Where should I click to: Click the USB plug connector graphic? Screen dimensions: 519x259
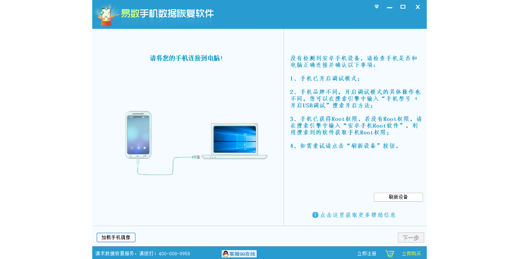pos(196,157)
